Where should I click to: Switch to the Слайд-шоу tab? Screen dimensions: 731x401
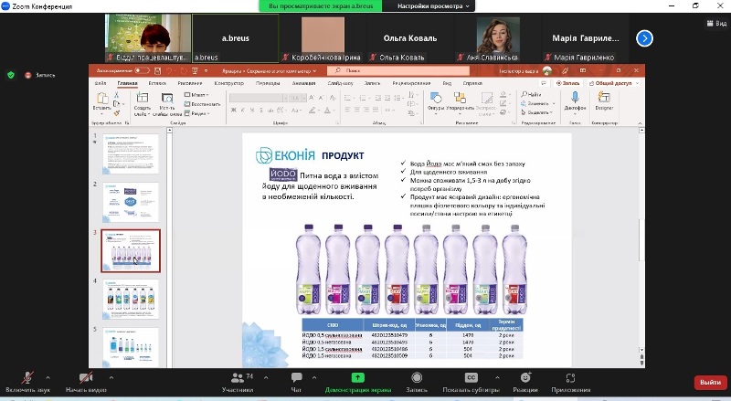[x=340, y=83]
